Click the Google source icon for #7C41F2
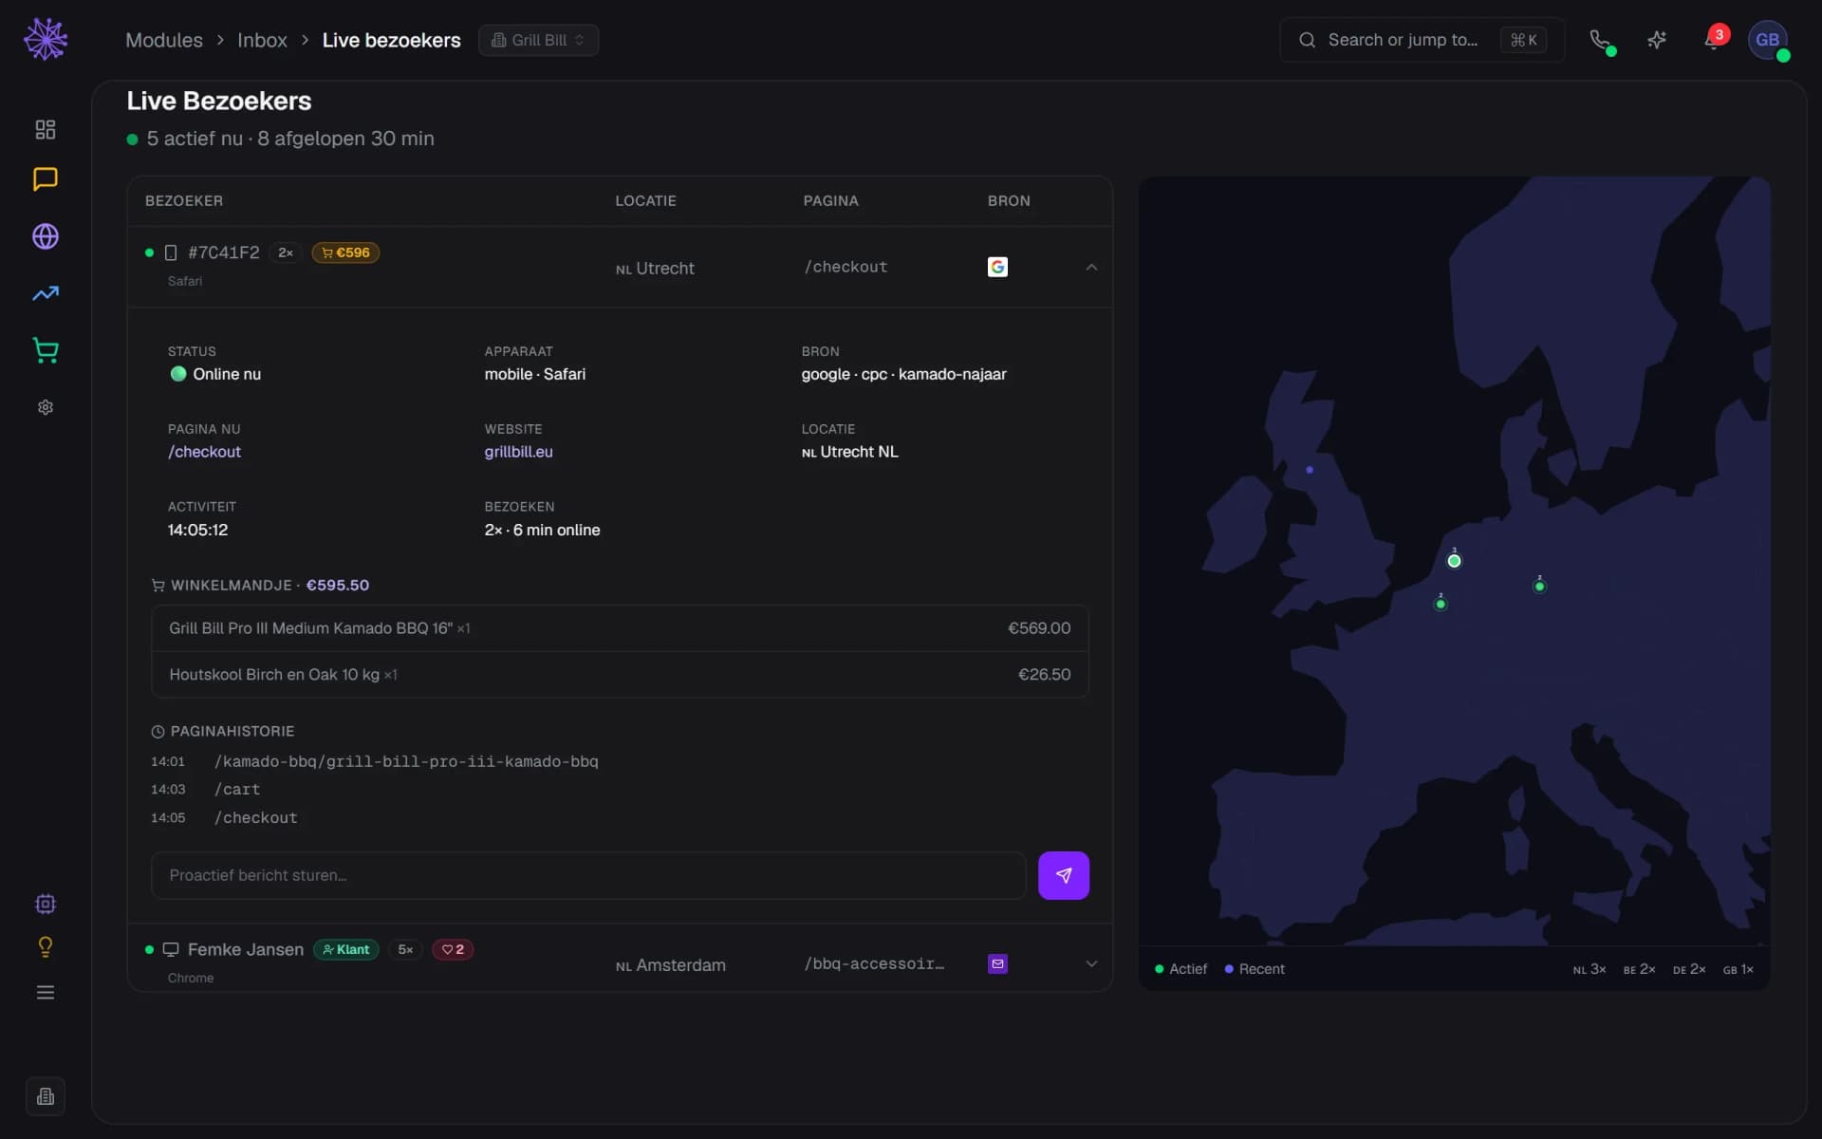Image resolution: width=1822 pixels, height=1139 pixels. pos(997,267)
